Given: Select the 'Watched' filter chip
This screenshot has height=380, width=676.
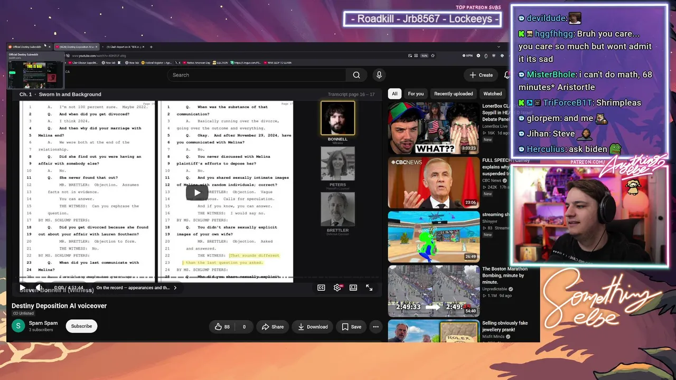Looking at the screenshot, I should click(x=493, y=94).
